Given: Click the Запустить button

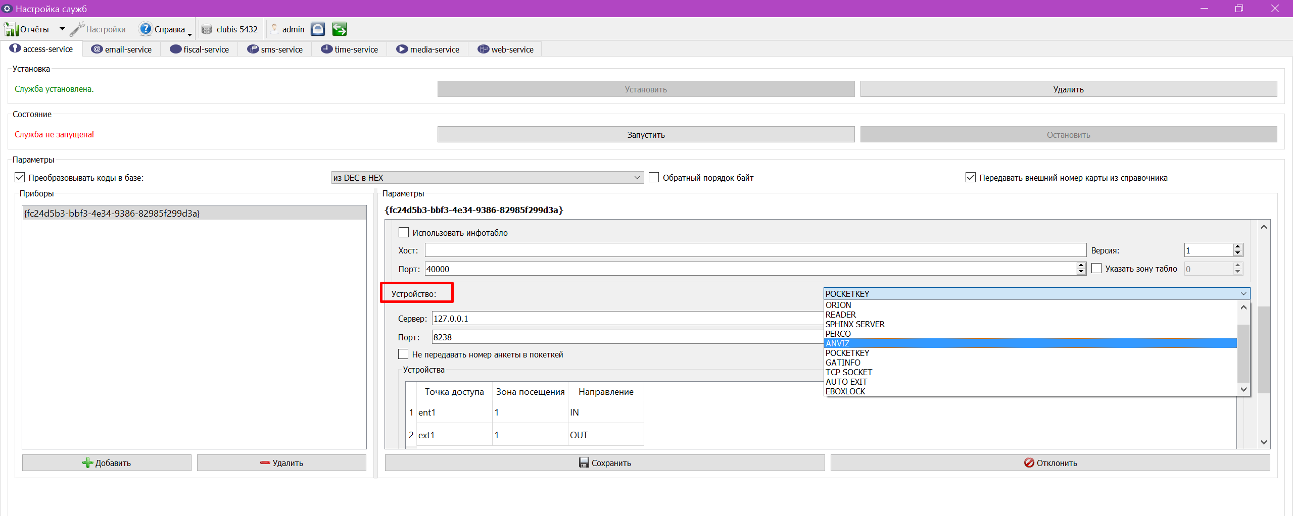Looking at the screenshot, I should point(646,135).
